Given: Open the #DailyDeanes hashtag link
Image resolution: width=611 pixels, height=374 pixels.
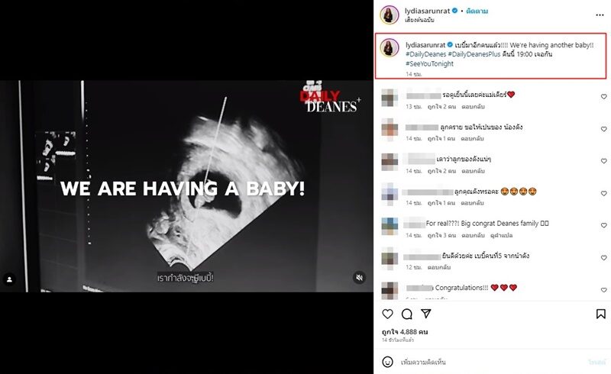Looking at the screenshot, I should coord(425,54).
